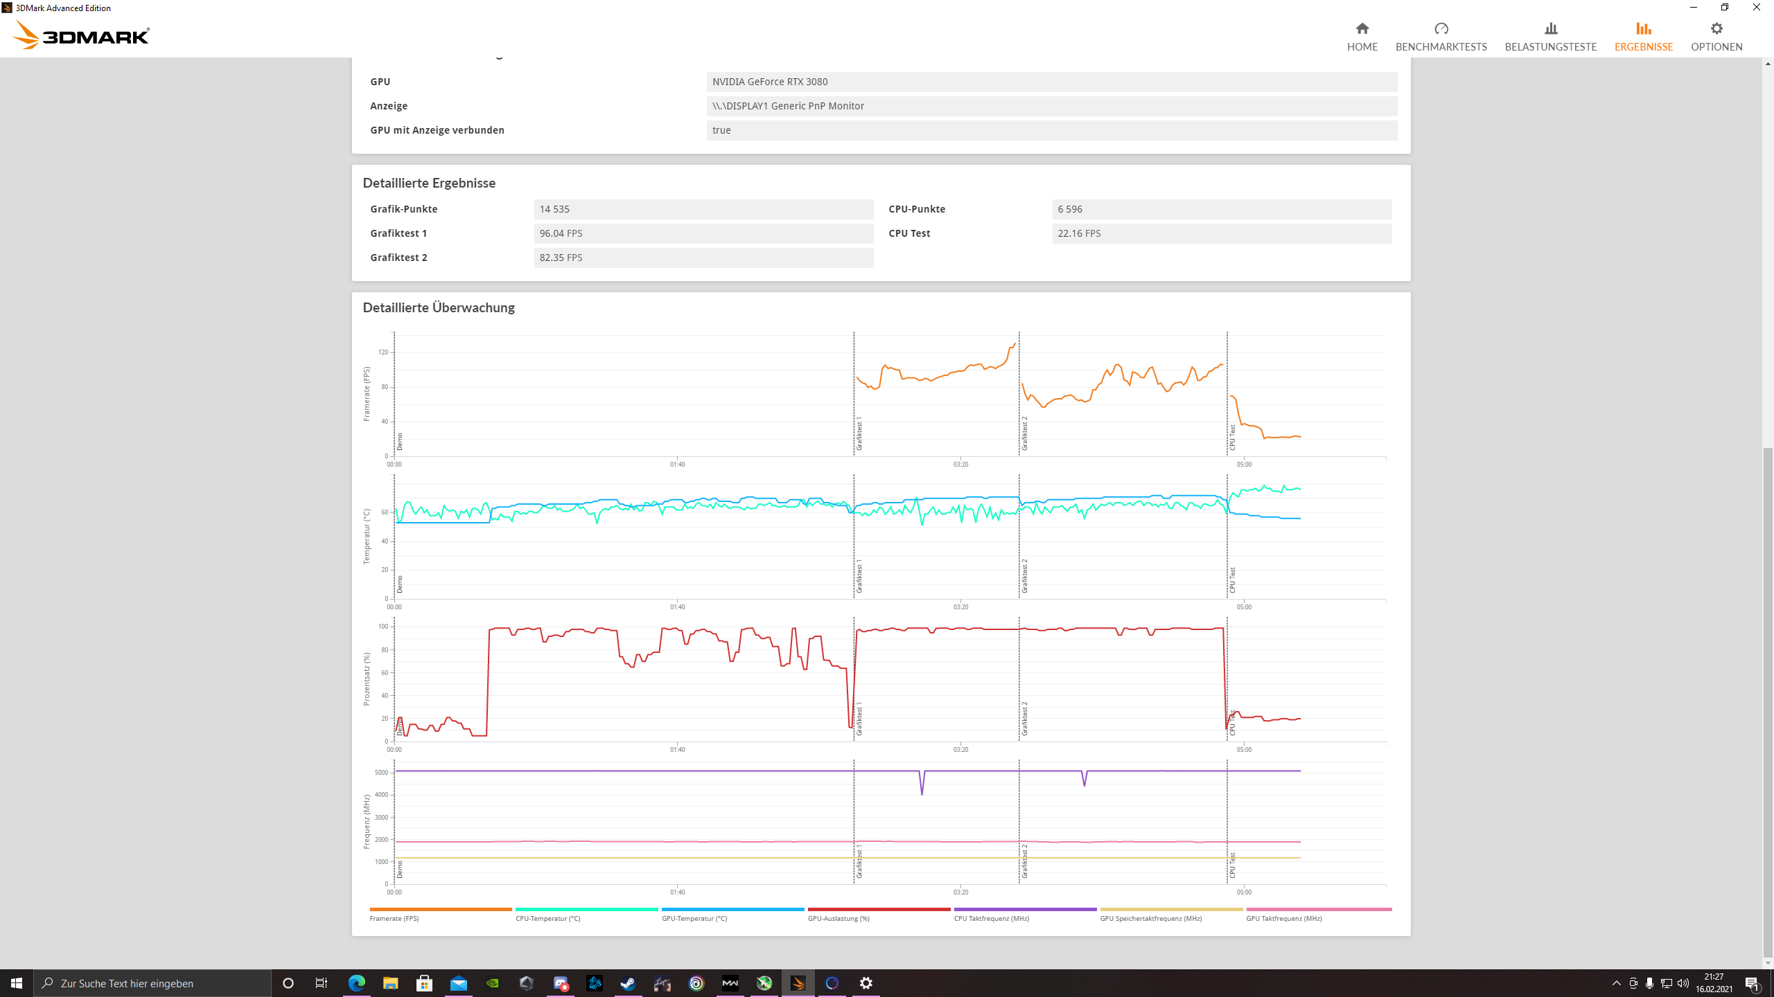Go to the Home page icon
1774x997 pixels.
pos(1362,28)
